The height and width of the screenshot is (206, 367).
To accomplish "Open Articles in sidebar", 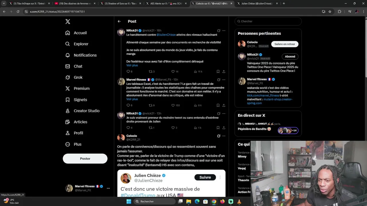I will click(76, 122).
